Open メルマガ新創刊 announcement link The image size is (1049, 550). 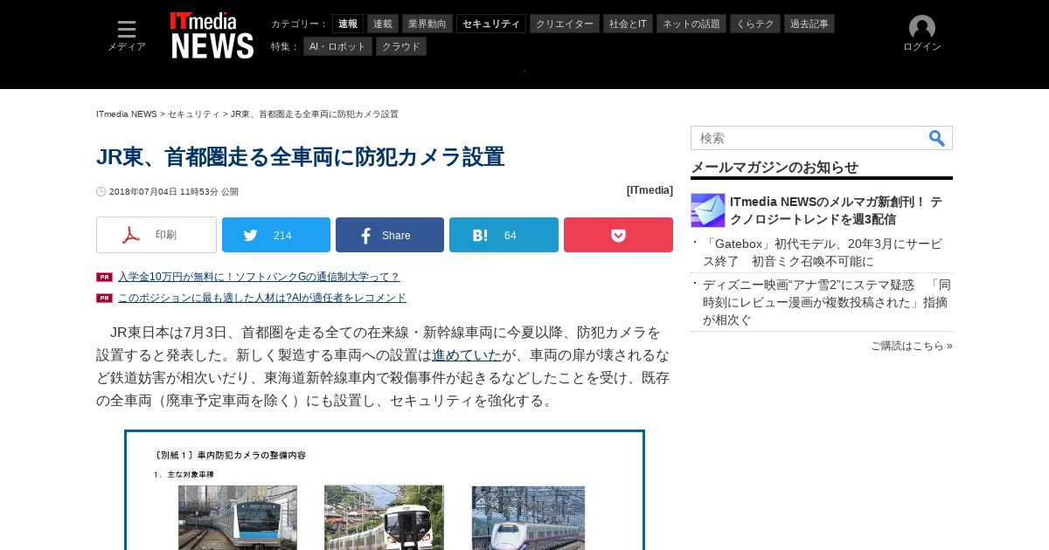point(836,210)
